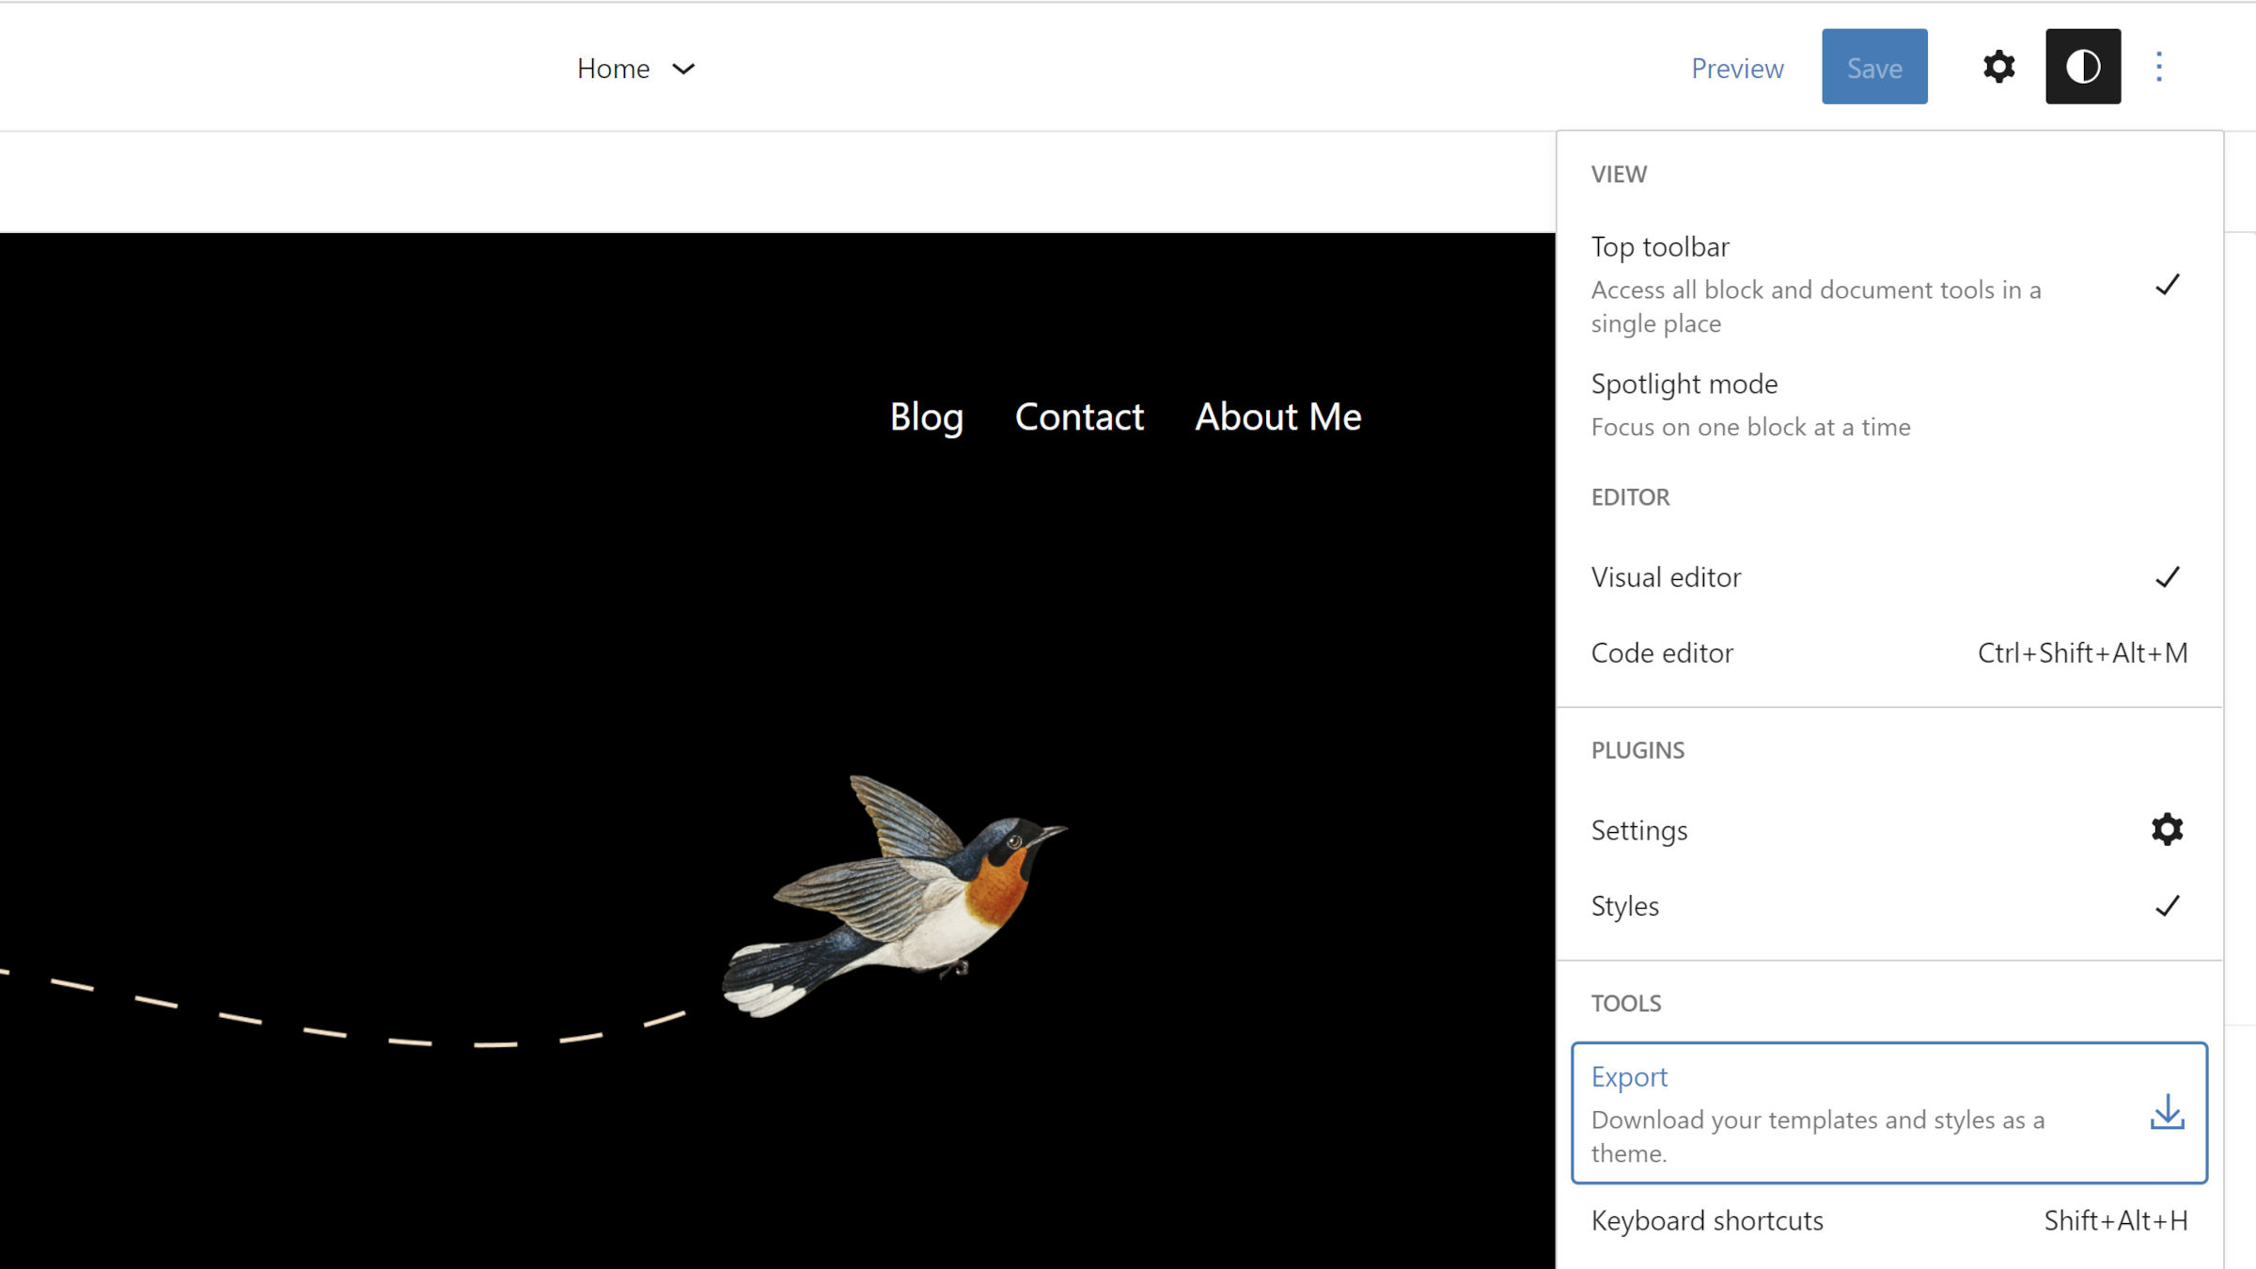Toggle the Styles plugin menu item
The width and height of the screenshot is (2256, 1269).
(x=1889, y=906)
